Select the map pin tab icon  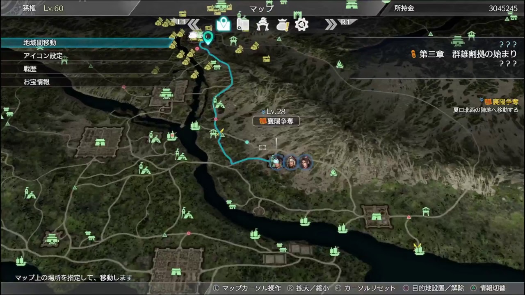click(223, 24)
